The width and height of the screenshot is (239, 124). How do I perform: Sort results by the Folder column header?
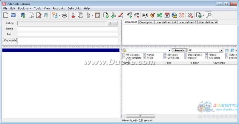click(x=201, y=63)
